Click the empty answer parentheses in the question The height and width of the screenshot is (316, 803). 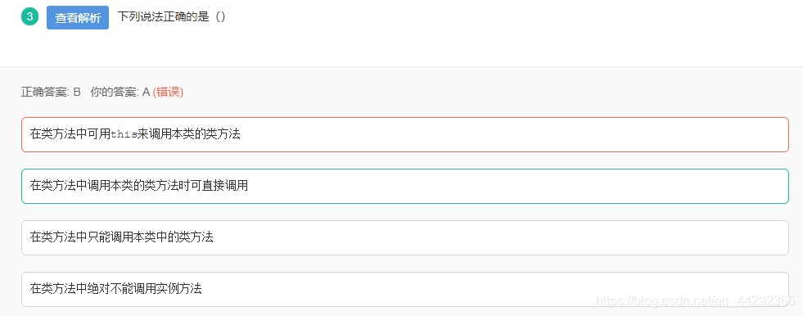[220, 16]
